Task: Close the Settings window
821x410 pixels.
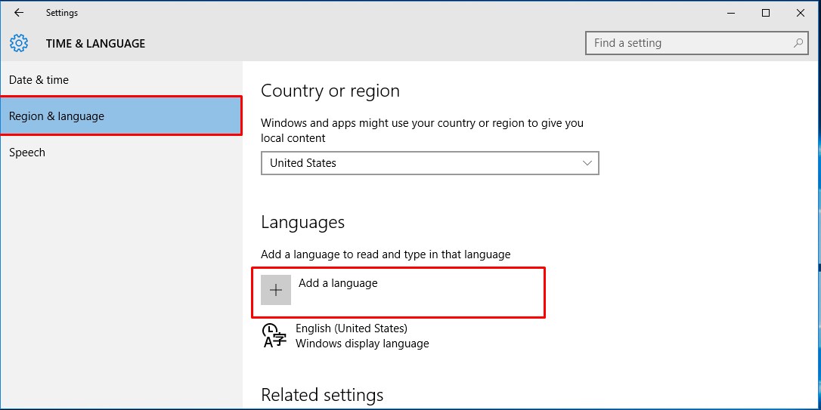Action: (x=801, y=13)
